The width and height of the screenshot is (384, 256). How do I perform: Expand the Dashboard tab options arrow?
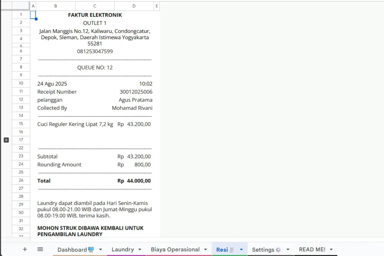tap(100, 250)
